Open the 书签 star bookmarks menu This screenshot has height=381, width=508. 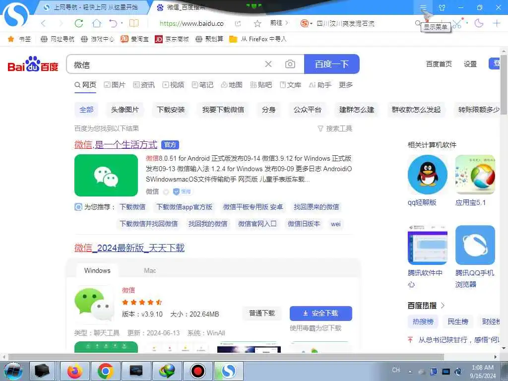tap(19, 39)
